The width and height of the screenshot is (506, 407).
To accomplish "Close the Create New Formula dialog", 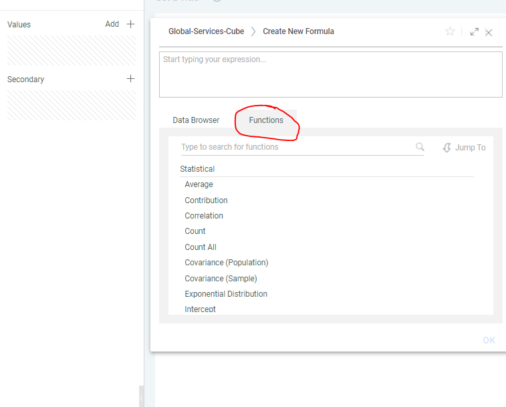I will tap(489, 33).
